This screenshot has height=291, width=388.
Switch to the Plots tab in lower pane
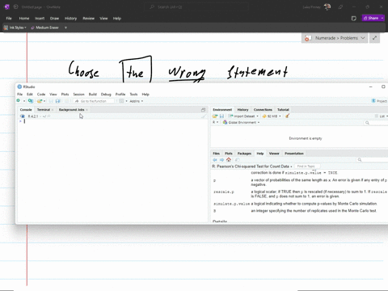[229, 154]
